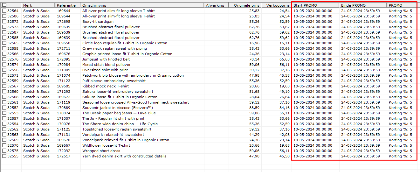The width and height of the screenshot is (420, 172).
Task: Click ID 32568 in the first column
Action: coord(13,97)
